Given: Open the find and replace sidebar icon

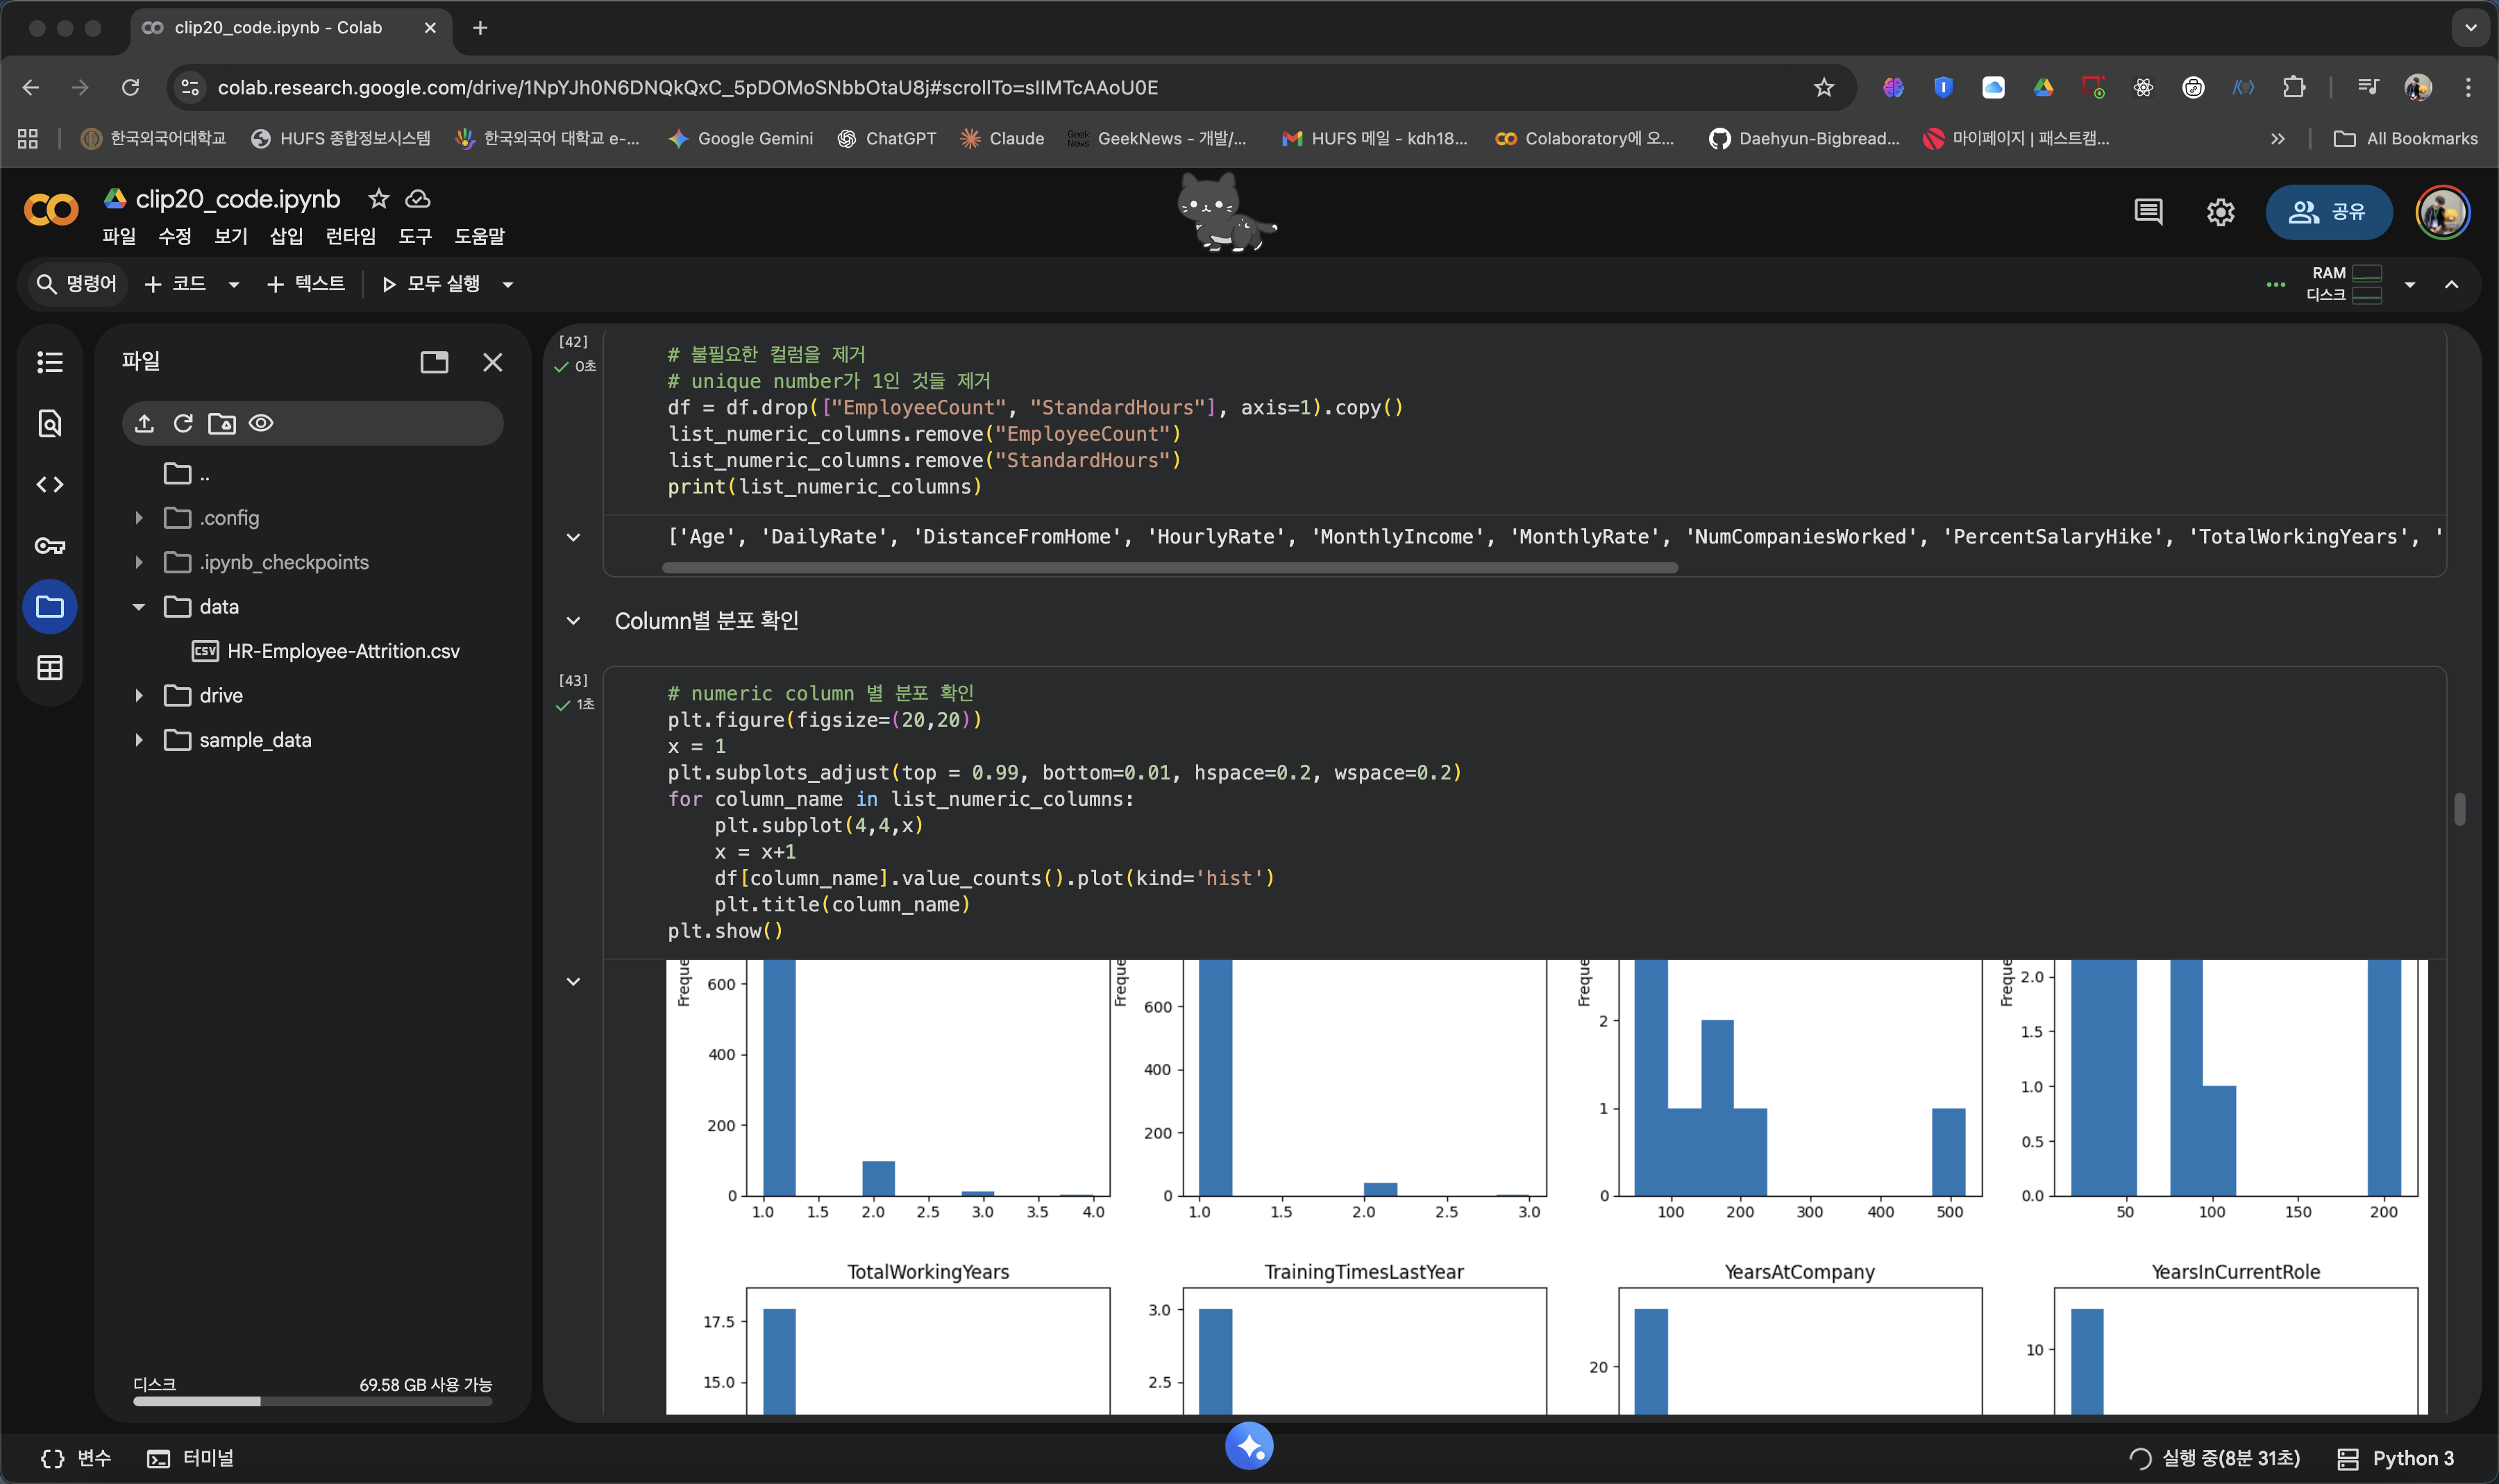Looking at the screenshot, I should tap(49, 423).
